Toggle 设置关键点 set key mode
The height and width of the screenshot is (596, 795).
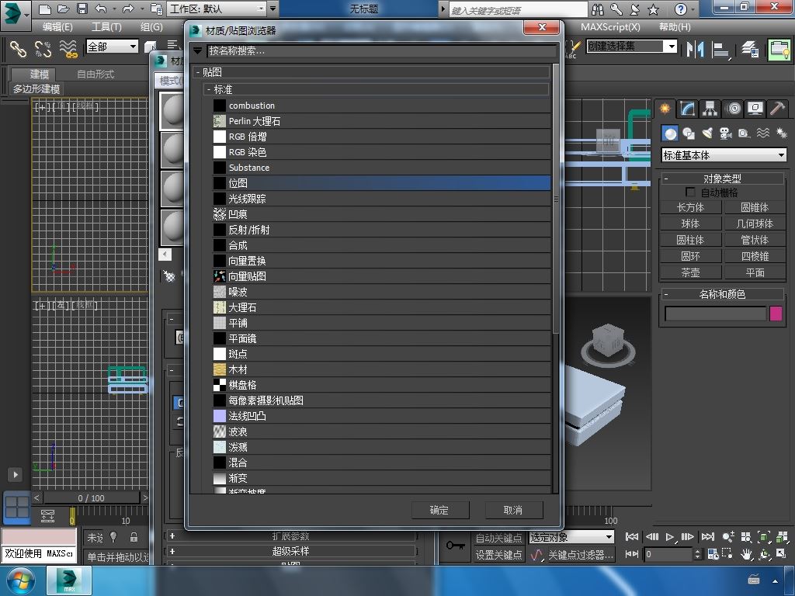498,555
